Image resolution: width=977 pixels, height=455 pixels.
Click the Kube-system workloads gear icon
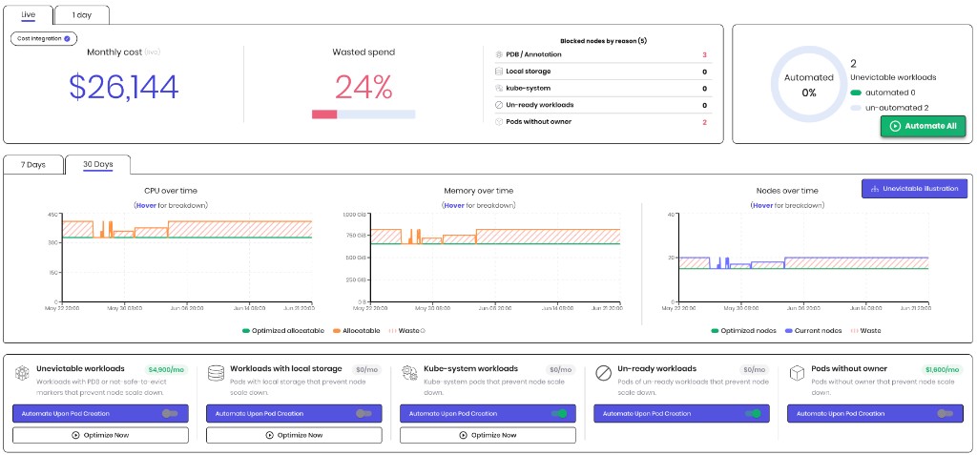(x=410, y=373)
